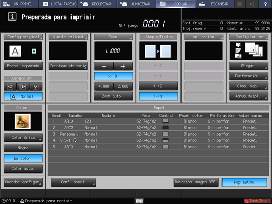Open the Config.original menu
The height and width of the screenshot is (204, 272).
click(x=23, y=37)
